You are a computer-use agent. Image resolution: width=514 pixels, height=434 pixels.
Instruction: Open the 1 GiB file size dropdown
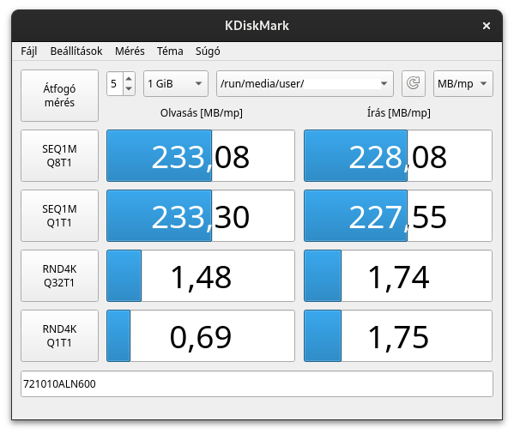click(176, 83)
